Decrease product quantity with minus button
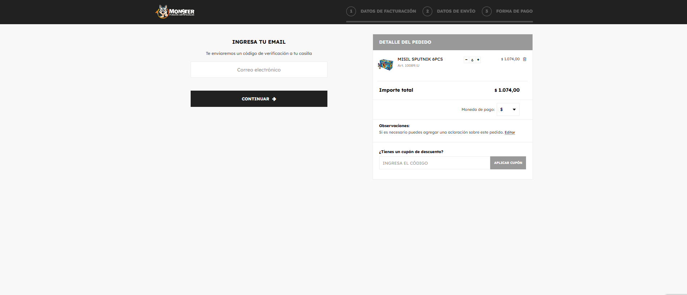Viewport: 687px width, 295px height. coord(466,60)
